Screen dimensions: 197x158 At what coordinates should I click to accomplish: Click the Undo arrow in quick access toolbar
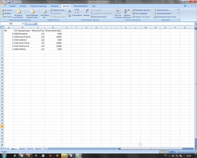click(13, 2)
